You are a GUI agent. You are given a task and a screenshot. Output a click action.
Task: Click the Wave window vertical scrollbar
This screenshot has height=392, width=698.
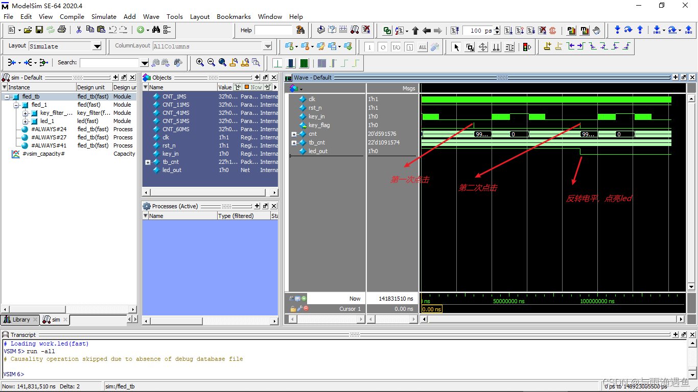[691, 192]
